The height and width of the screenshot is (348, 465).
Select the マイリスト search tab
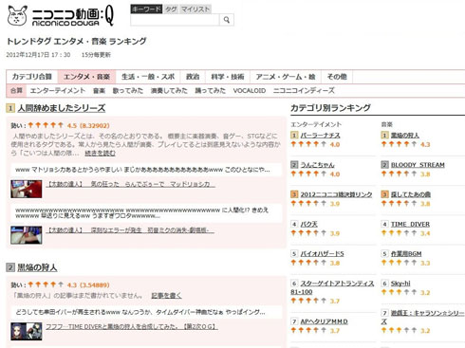pos(195,9)
